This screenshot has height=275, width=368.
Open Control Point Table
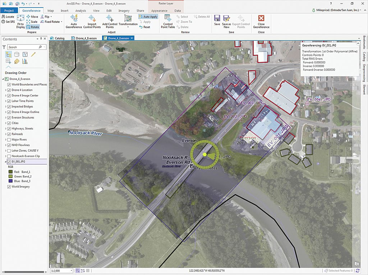click(x=168, y=22)
